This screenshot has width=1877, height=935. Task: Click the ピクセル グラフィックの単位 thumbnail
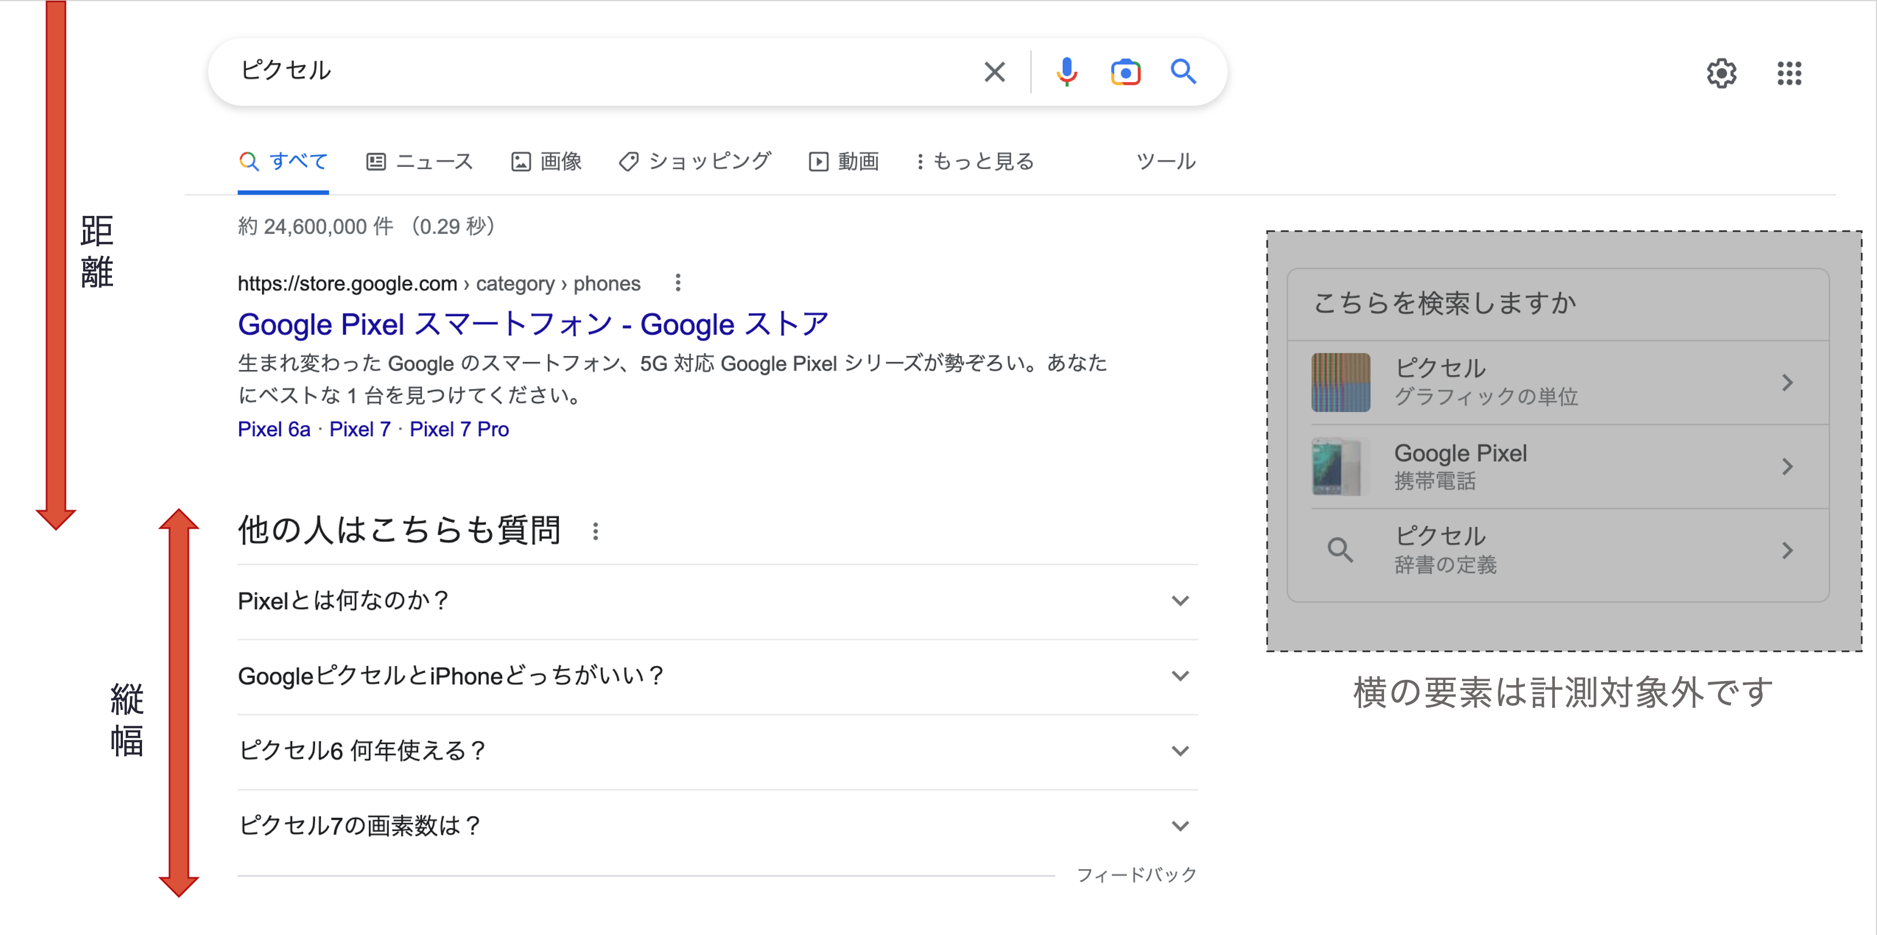click(1341, 383)
